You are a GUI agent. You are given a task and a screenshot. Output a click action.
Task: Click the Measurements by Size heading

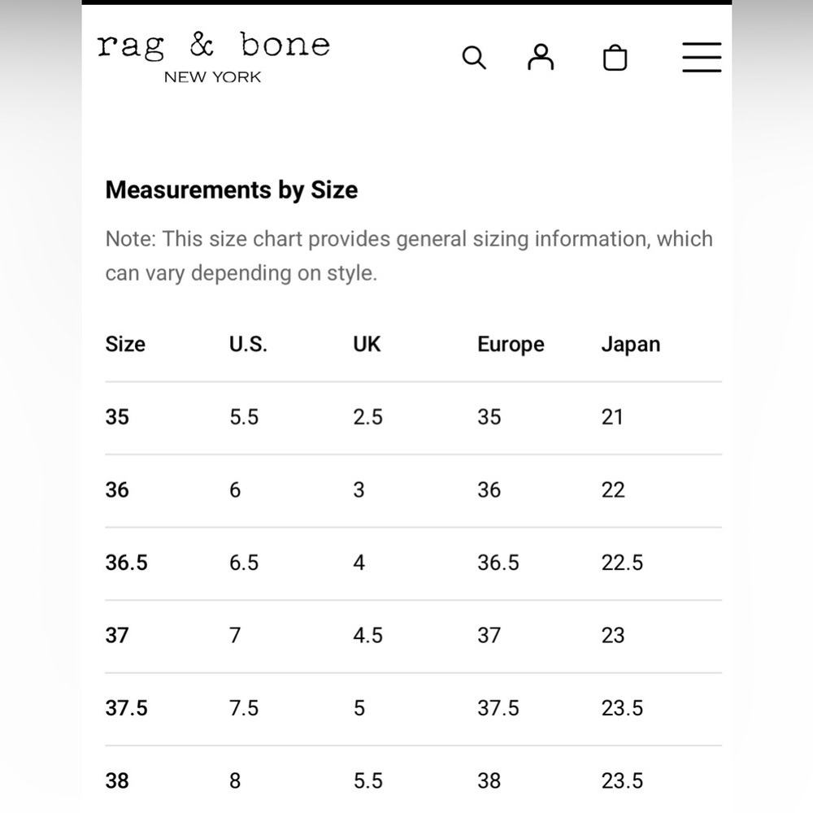point(231,189)
